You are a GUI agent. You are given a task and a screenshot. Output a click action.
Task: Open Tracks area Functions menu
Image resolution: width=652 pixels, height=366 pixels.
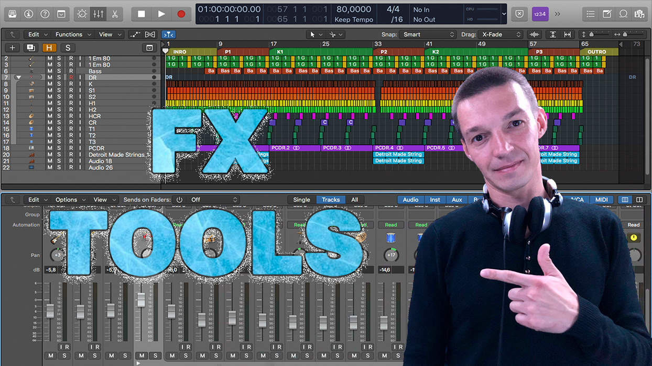point(73,35)
